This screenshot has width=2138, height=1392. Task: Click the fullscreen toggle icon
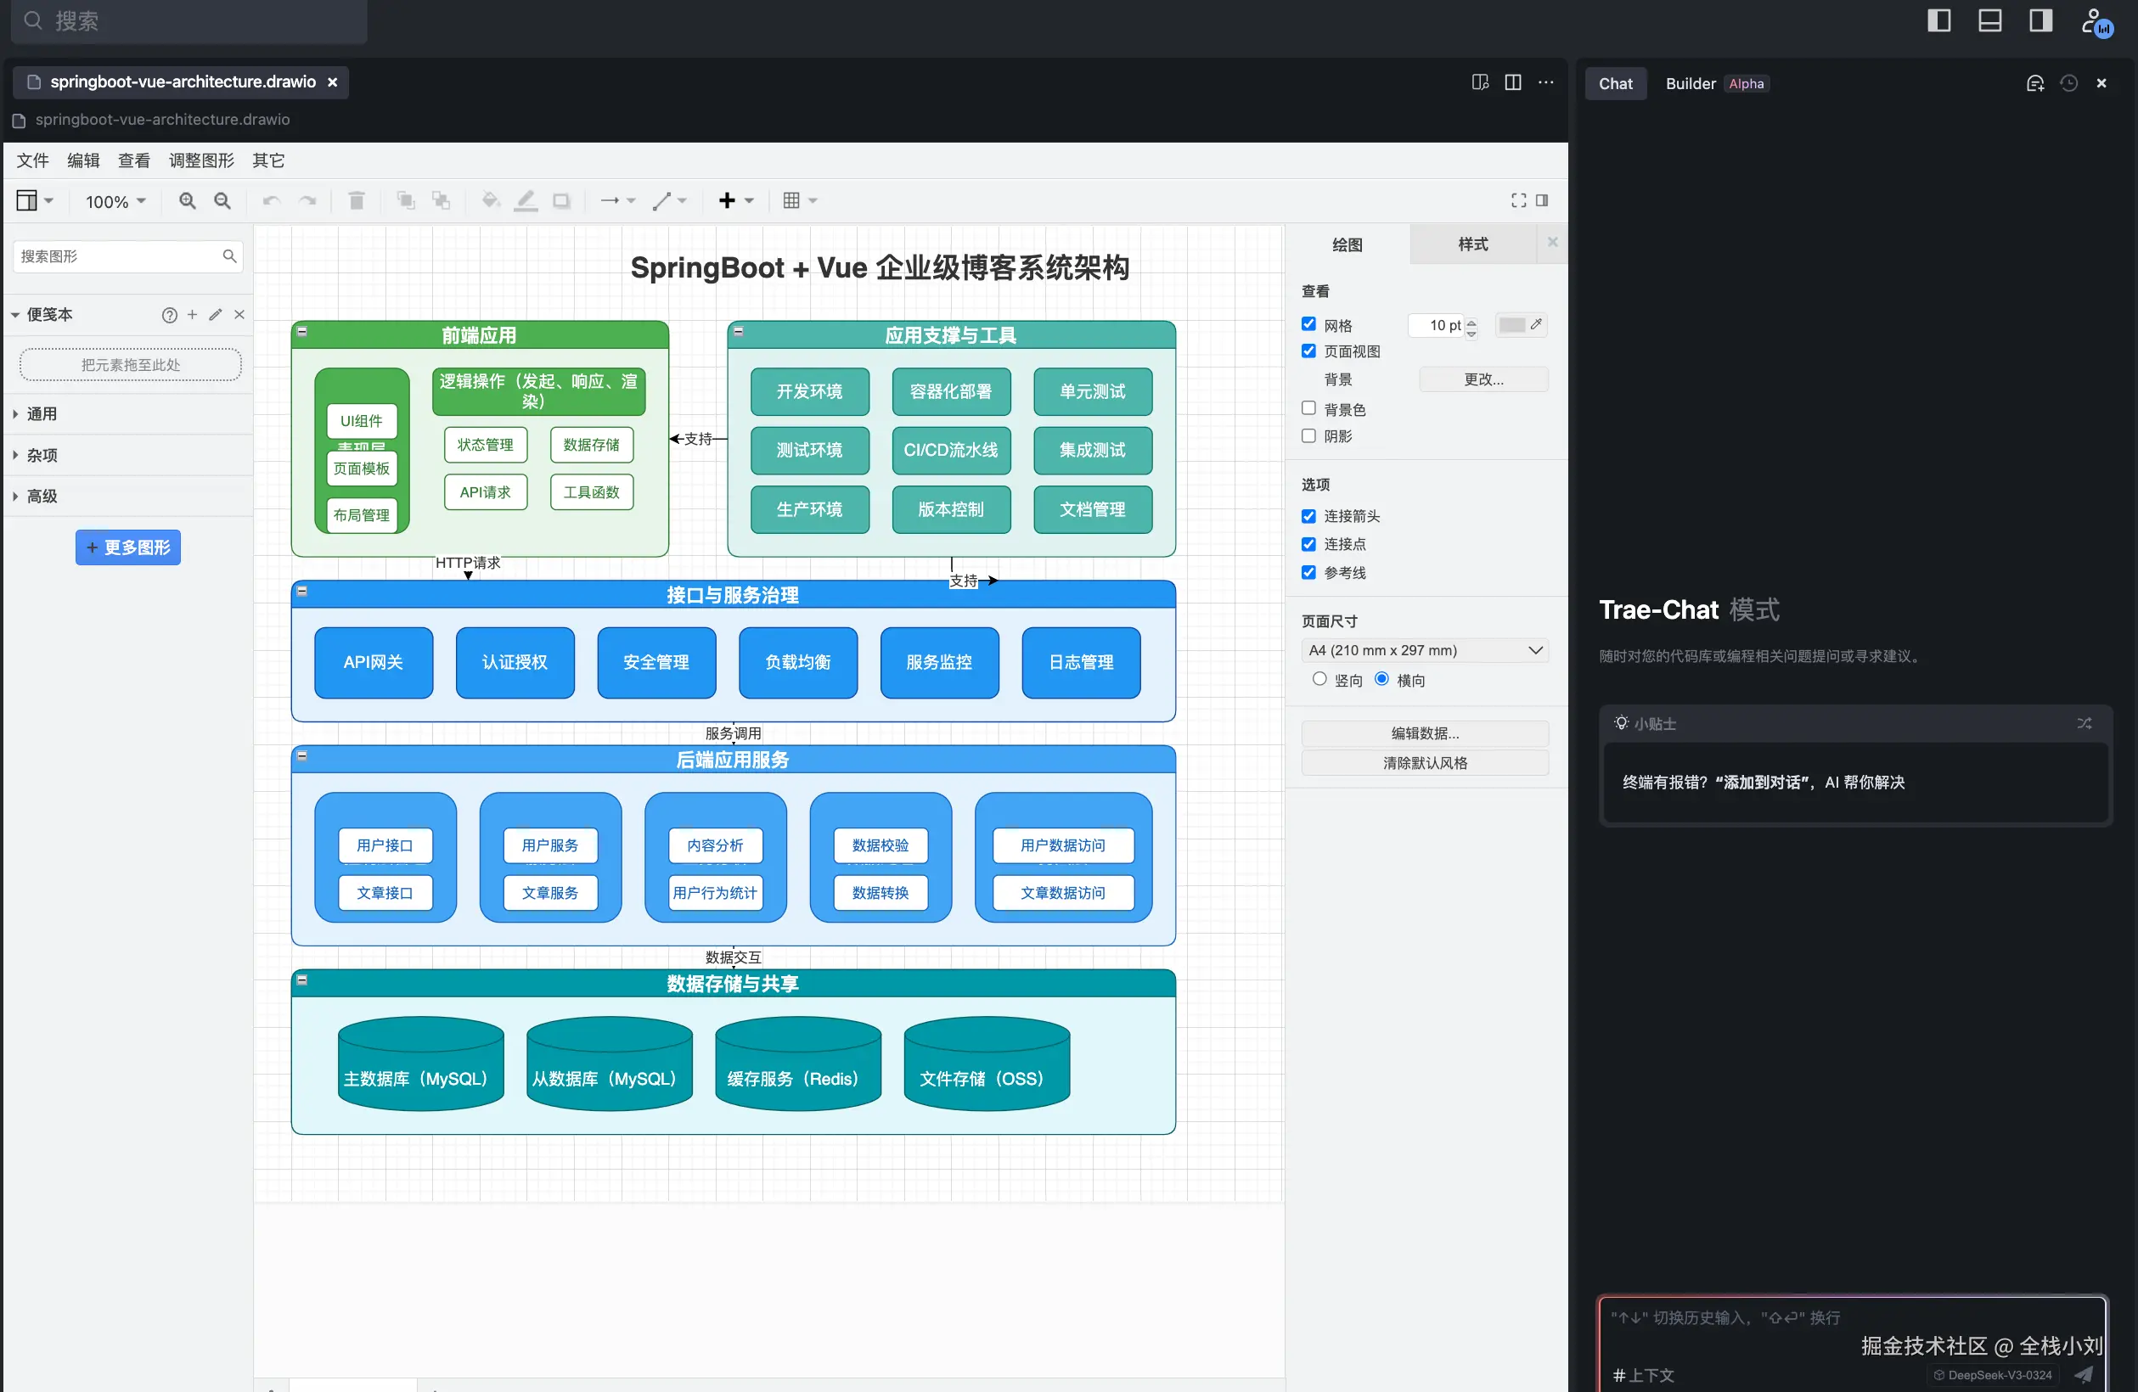point(1518,200)
